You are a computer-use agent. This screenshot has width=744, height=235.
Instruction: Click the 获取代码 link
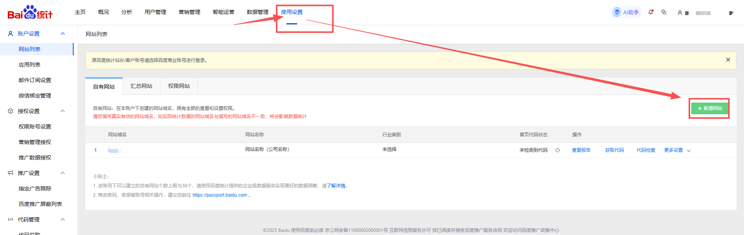614,150
